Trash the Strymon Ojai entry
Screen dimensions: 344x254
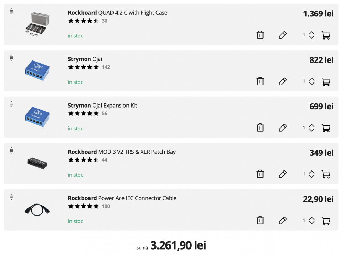(x=260, y=81)
